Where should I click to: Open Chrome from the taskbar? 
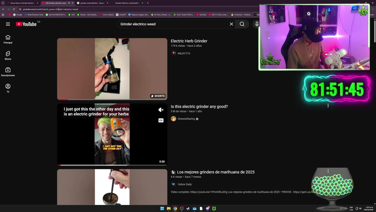(175, 208)
